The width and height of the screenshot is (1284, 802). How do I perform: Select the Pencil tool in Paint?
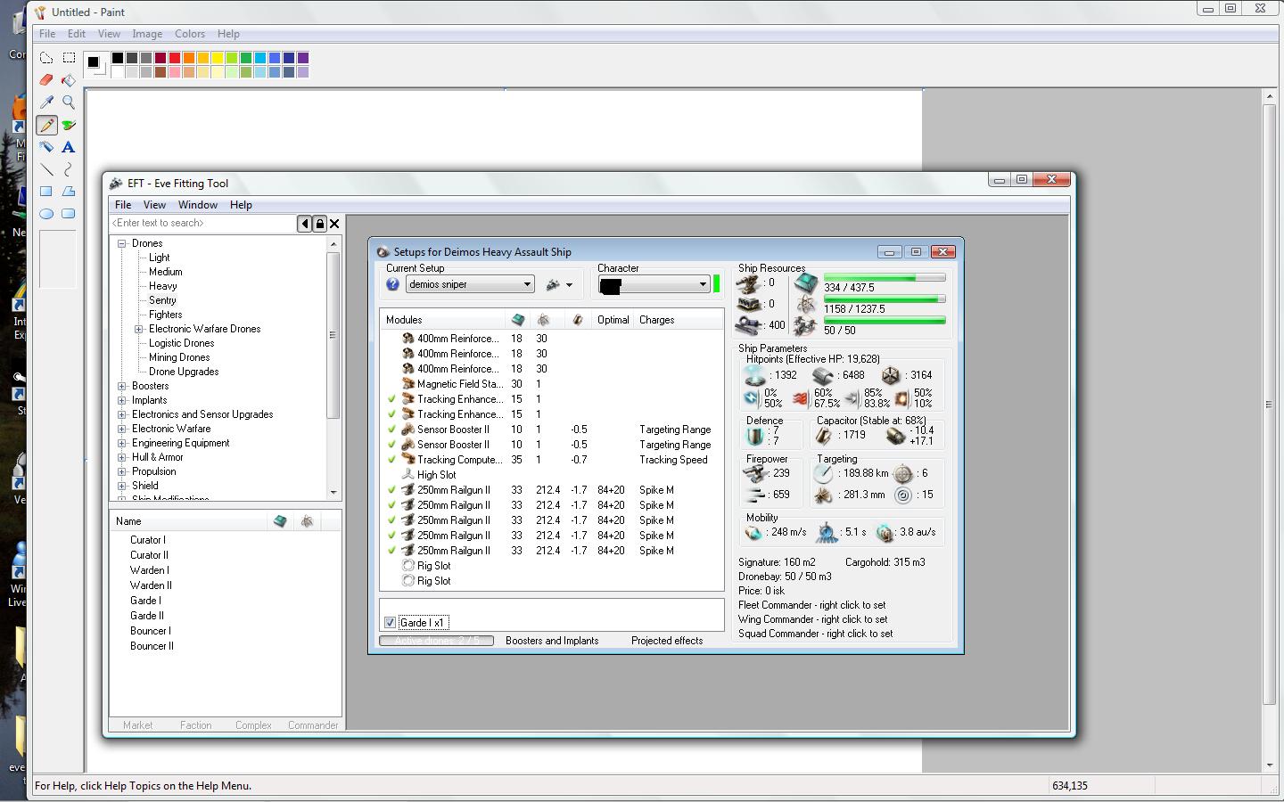click(46, 125)
